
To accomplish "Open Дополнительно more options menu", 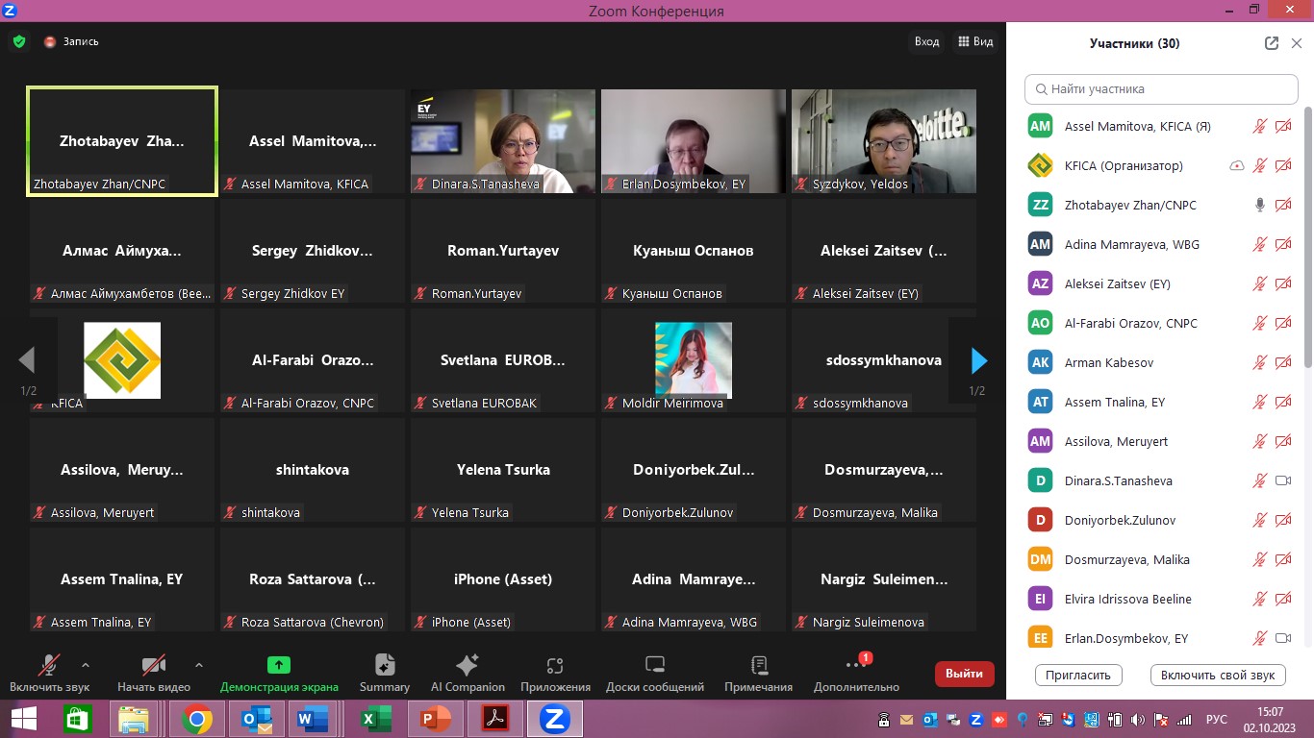I will click(856, 674).
